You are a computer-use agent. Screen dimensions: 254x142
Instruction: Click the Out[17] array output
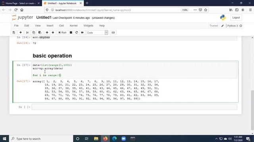[96, 90]
